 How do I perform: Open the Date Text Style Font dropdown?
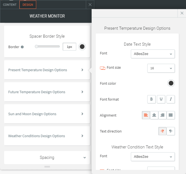tap(153, 54)
